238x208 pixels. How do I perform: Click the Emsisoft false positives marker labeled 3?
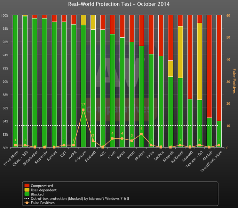click(93, 141)
